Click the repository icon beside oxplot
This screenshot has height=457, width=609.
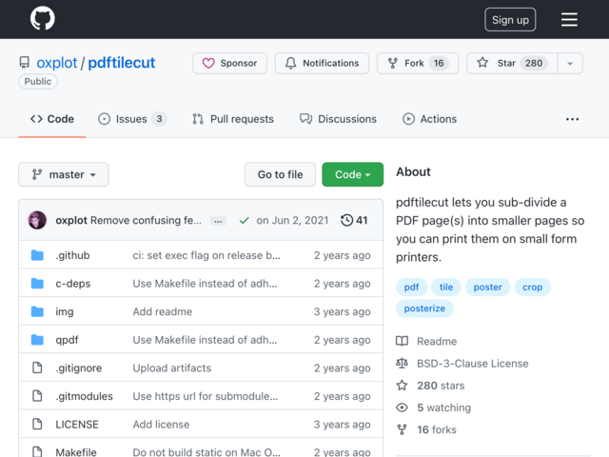tap(25, 63)
